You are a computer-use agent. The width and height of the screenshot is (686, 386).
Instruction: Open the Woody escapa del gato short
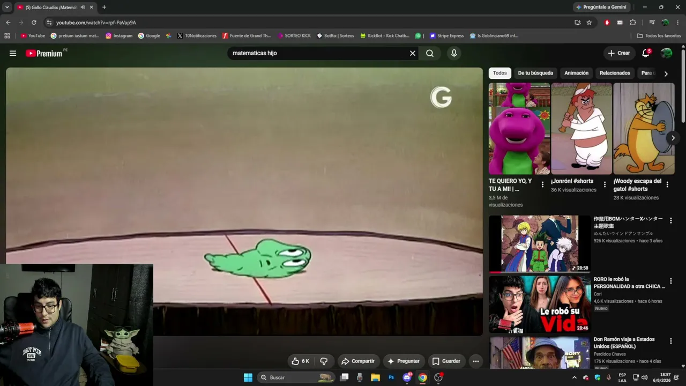coord(644,129)
